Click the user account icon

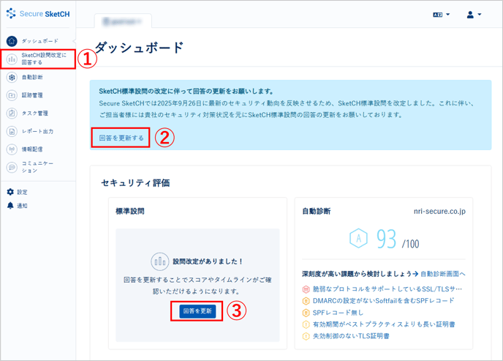pyautogui.click(x=470, y=15)
